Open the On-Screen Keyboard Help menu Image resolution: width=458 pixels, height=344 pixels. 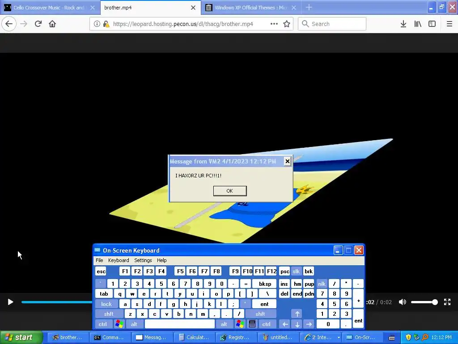click(161, 260)
